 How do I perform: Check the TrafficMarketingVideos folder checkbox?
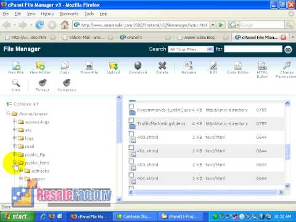131,120
